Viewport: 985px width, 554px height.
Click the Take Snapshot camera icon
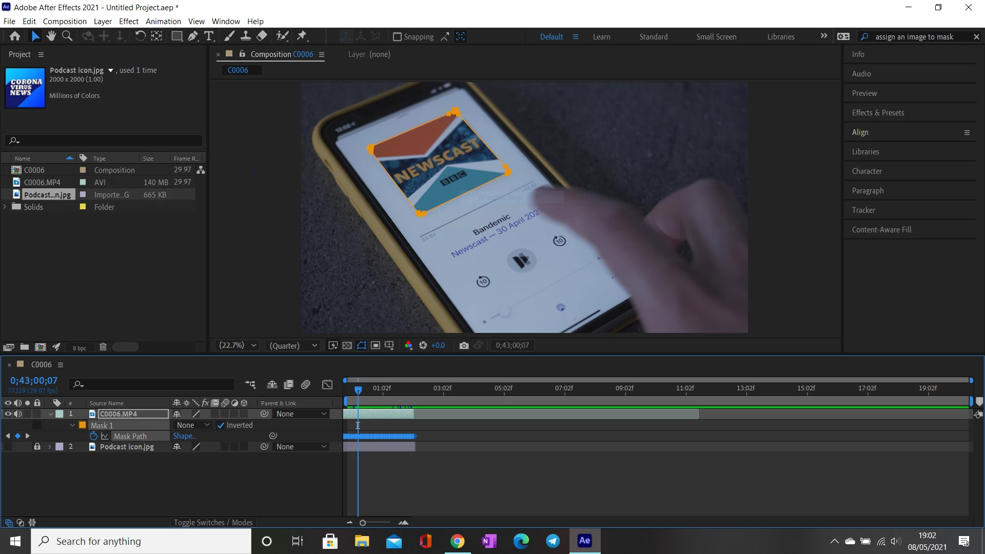point(464,346)
